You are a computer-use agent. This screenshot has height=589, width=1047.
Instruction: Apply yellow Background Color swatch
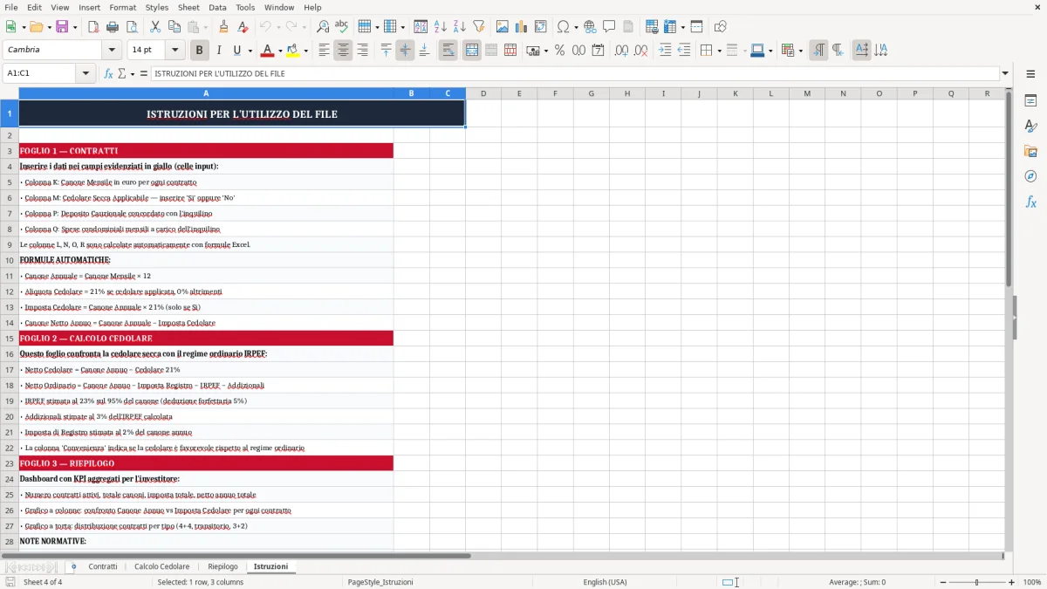[293, 51]
